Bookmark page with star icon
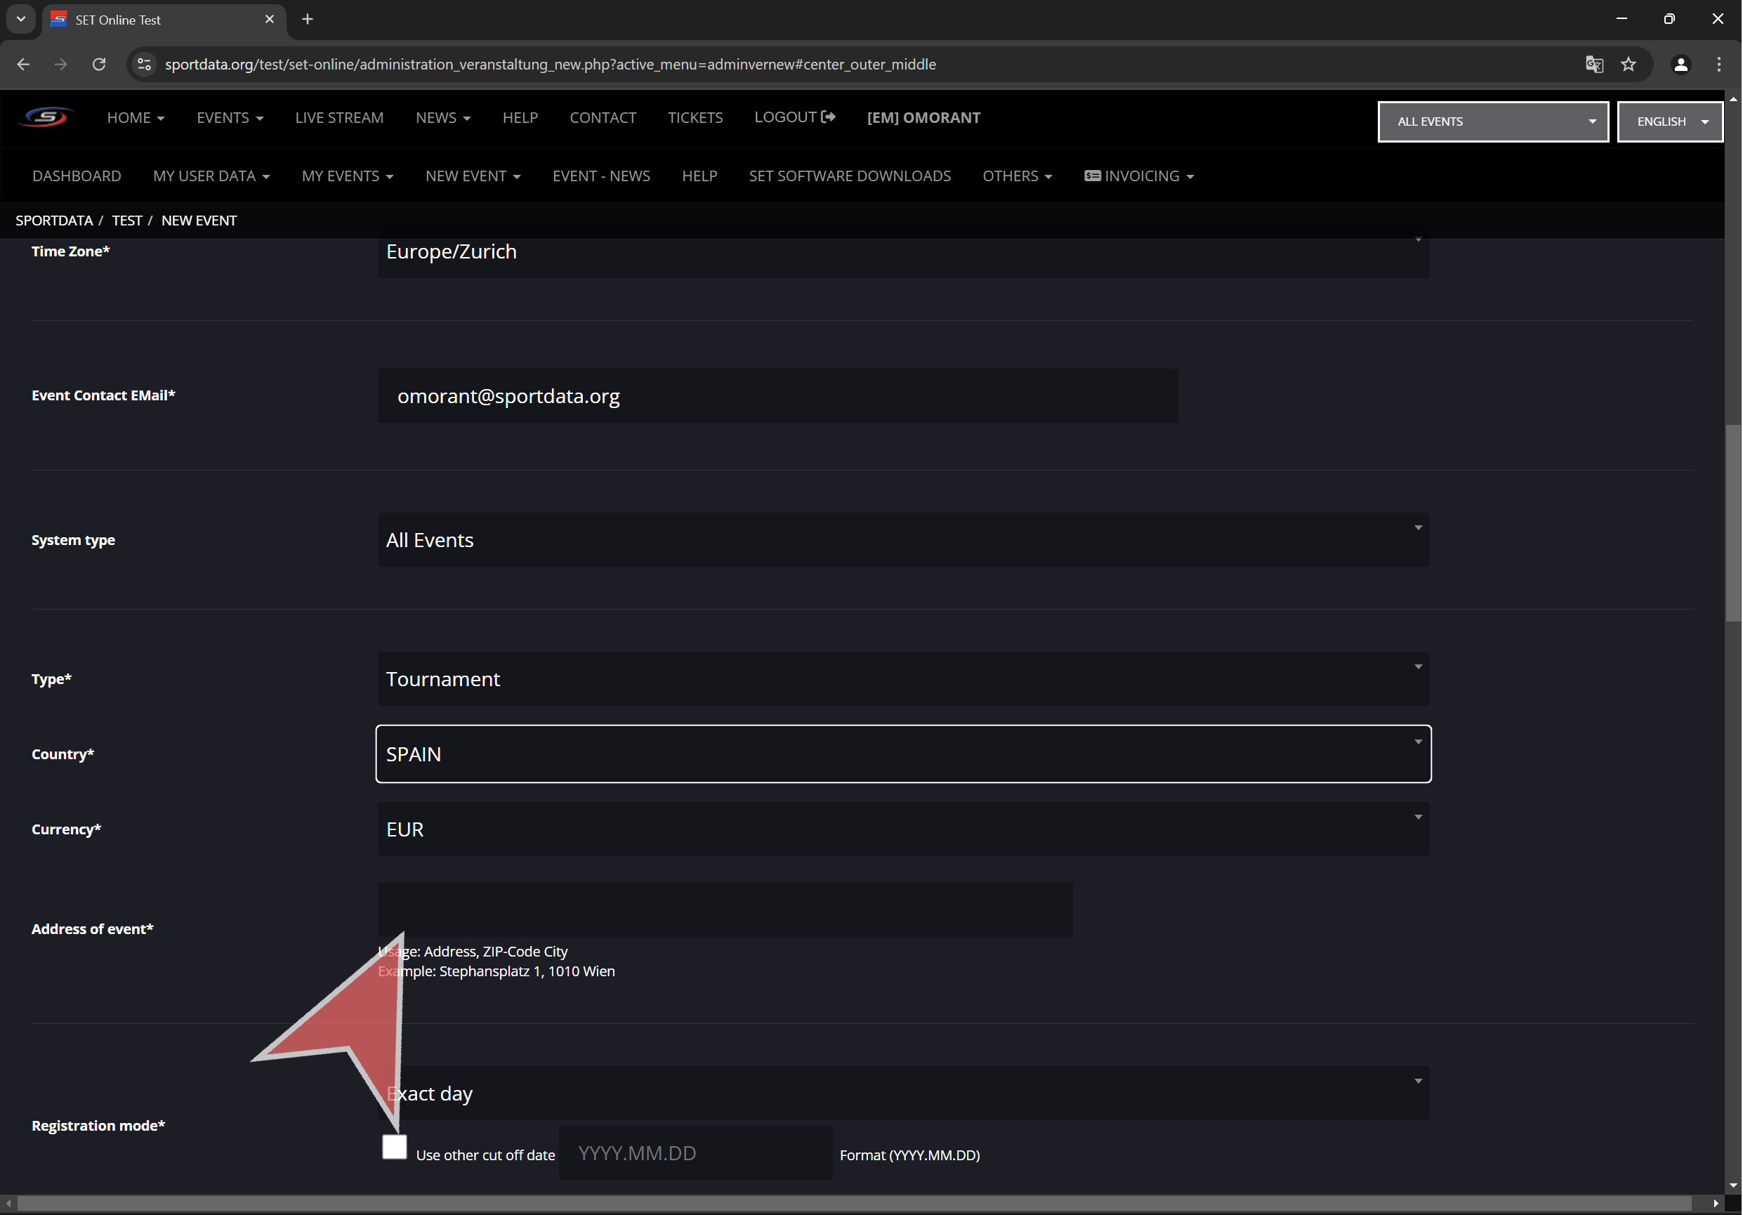Viewport: 1743px width, 1215px height. click(x=1629, y=65)
